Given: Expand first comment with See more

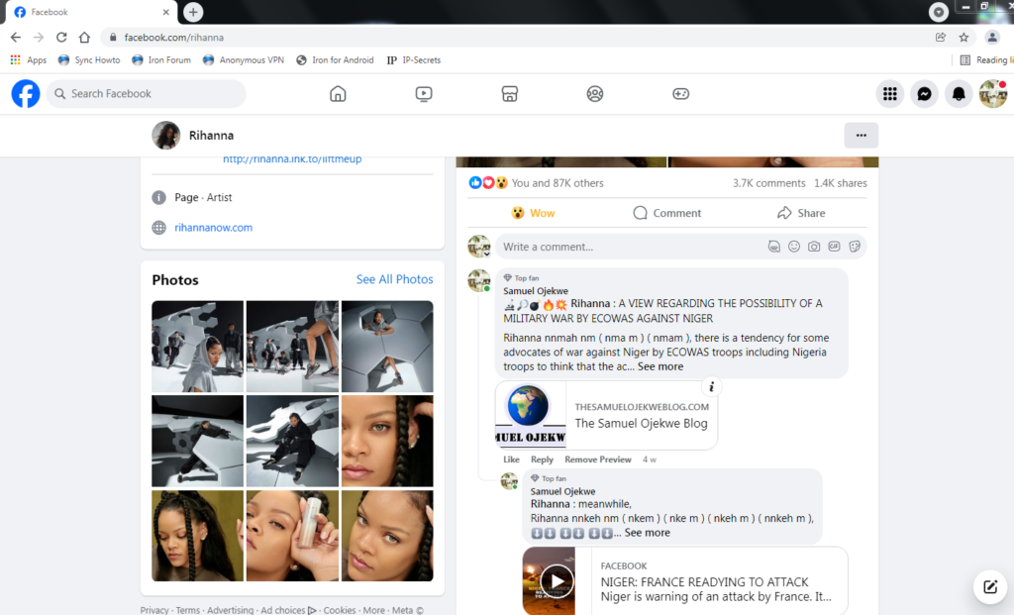Looking at the screenshot, I should (x=660, y=366).
